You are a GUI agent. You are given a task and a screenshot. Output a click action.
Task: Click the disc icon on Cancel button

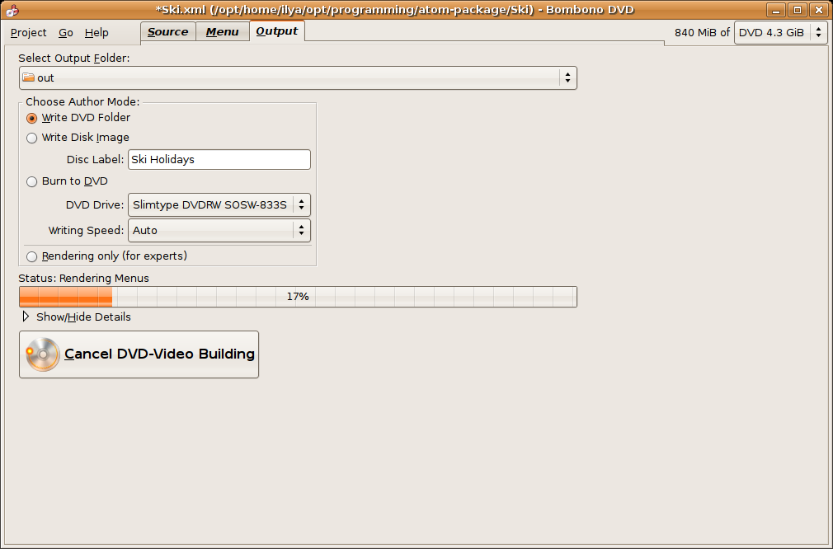pyautogui.click(x=42, y=354)
